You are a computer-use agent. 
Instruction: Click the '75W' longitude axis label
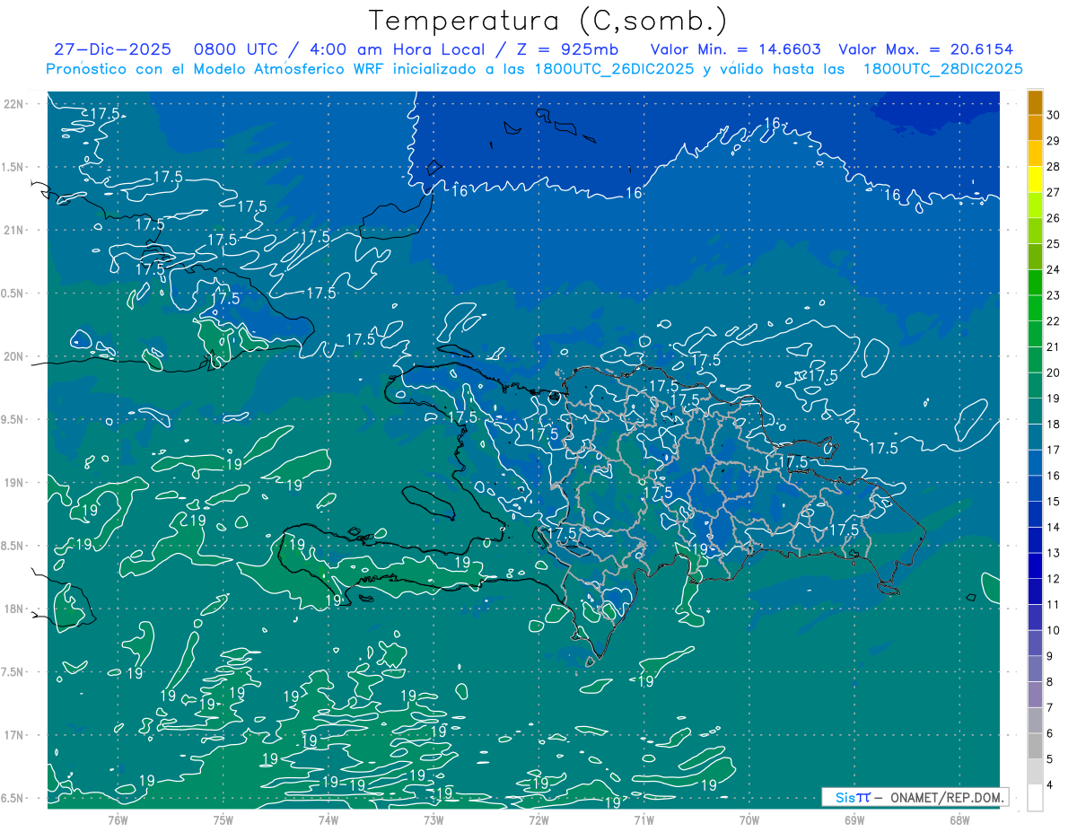tap(223, 819)
